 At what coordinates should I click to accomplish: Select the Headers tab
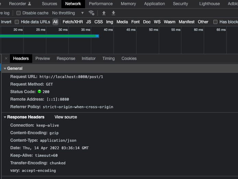(21, 59)
